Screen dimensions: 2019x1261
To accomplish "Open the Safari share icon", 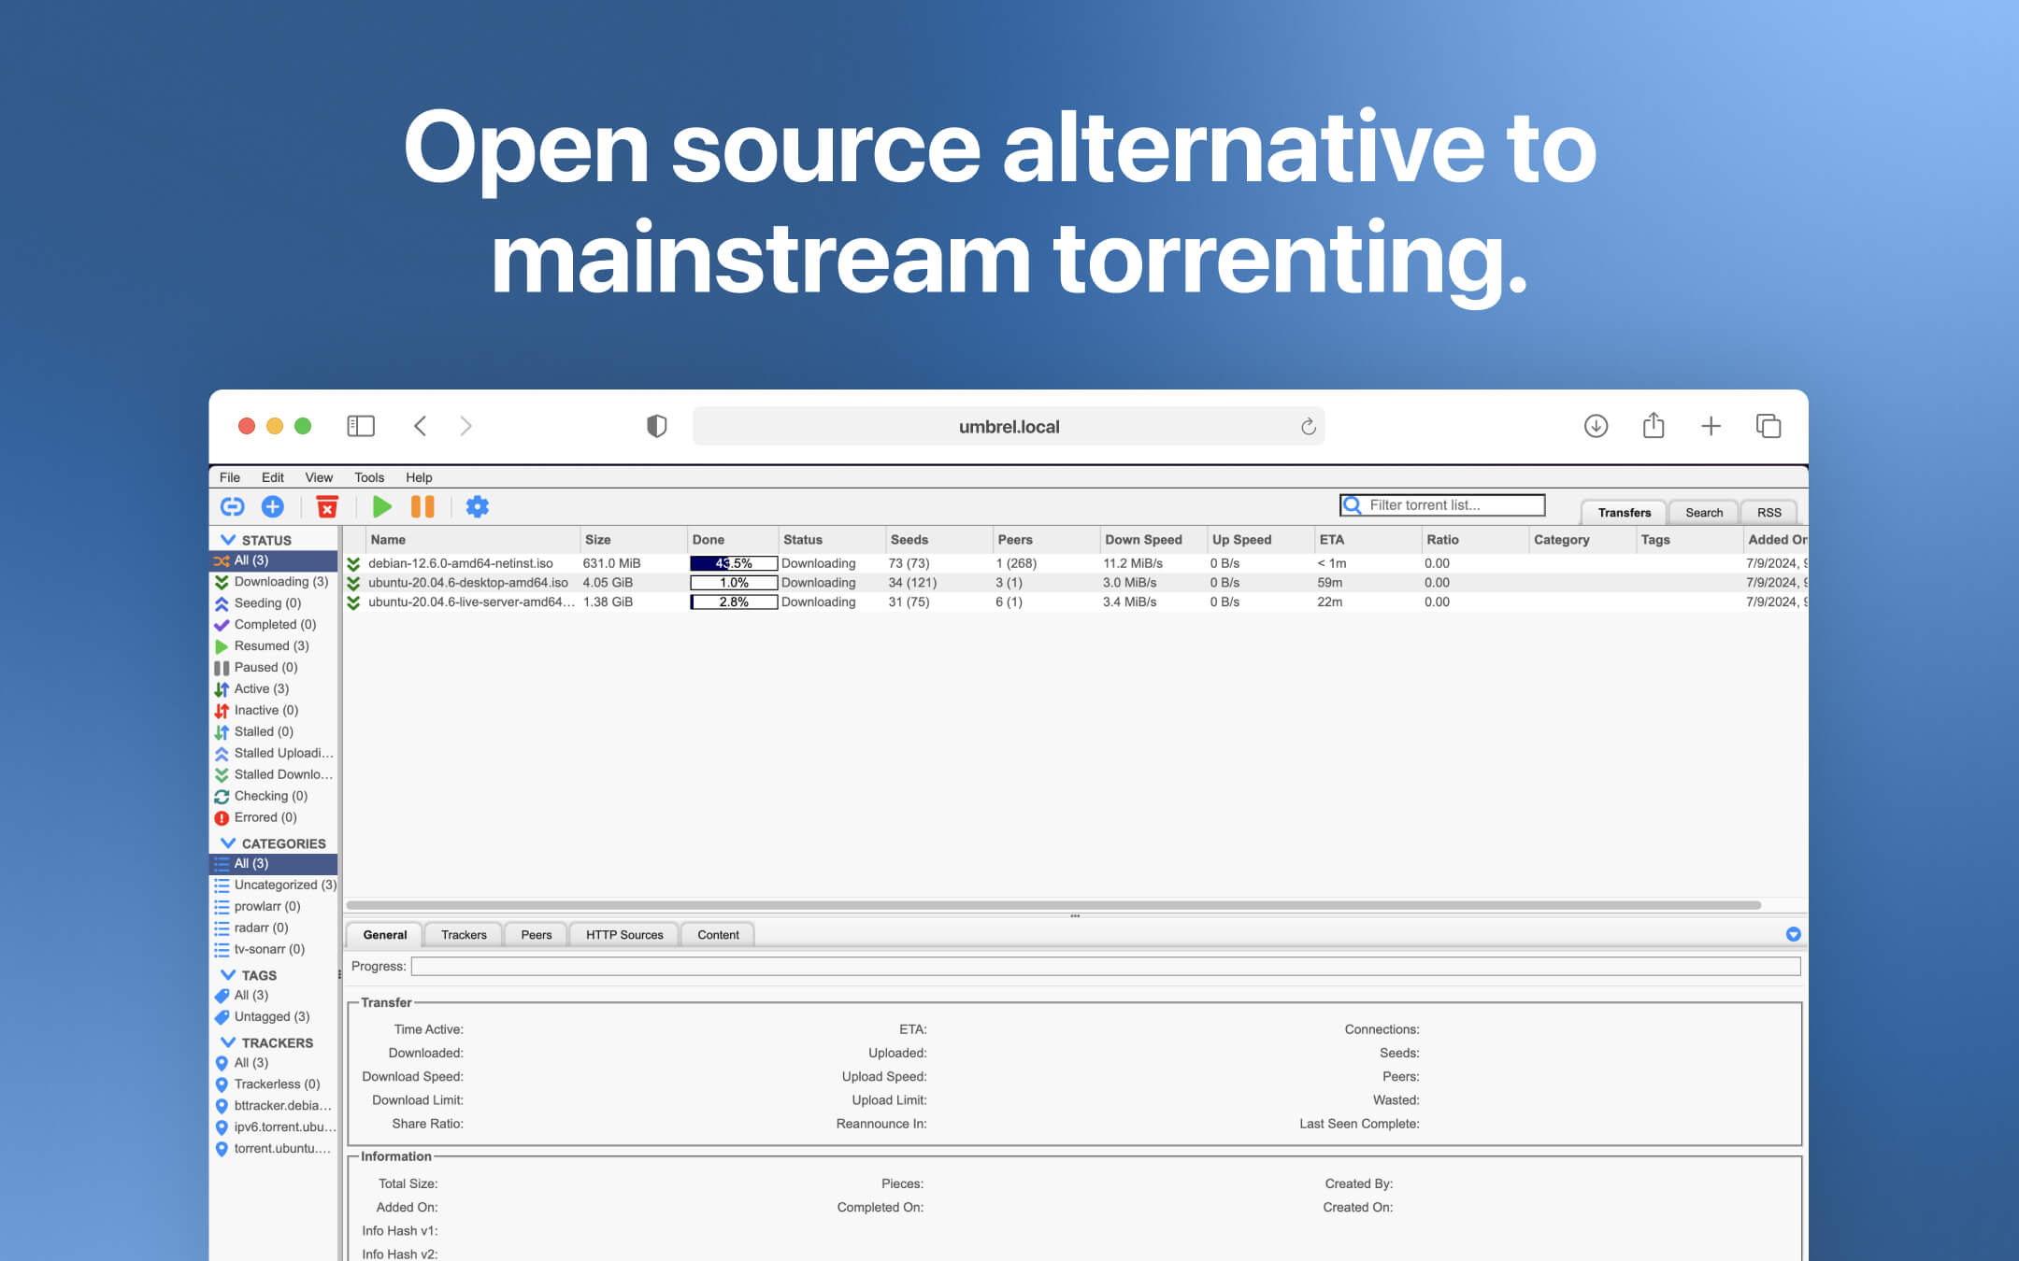I will (x=1654, y=426).
